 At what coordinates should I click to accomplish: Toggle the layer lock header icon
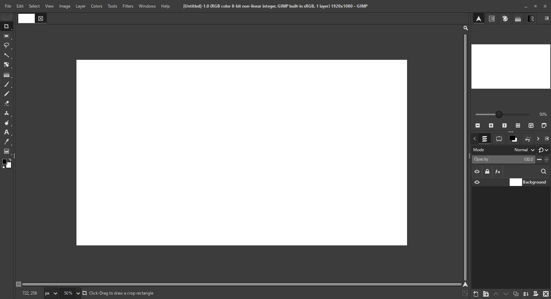(x=487, y=171)
